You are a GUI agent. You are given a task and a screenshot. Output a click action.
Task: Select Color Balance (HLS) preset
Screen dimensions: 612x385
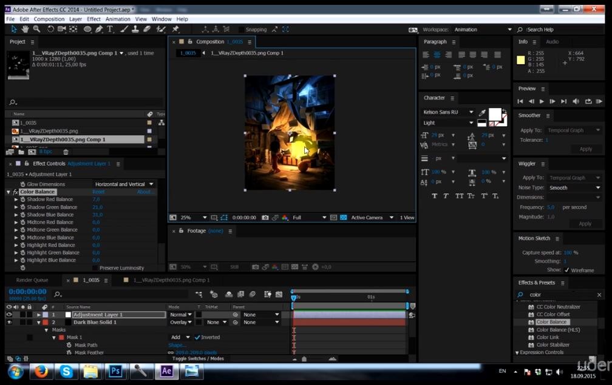(x=558, y=330)
